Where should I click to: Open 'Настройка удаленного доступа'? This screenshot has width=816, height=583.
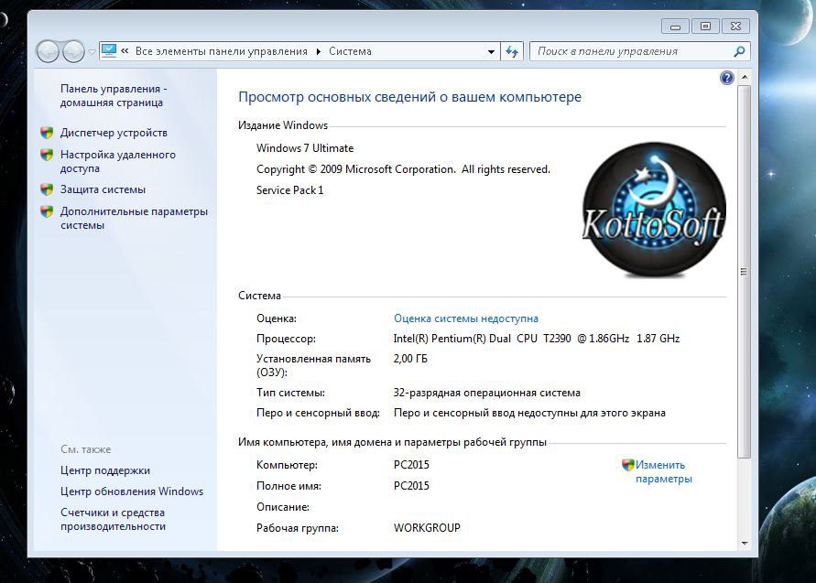click(x=117, y=161)
